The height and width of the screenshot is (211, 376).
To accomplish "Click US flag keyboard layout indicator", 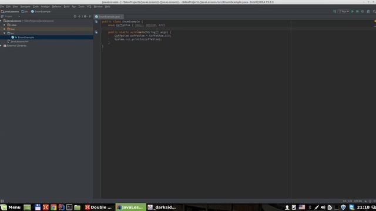I will pyautogui.click(x=302, y=207).
